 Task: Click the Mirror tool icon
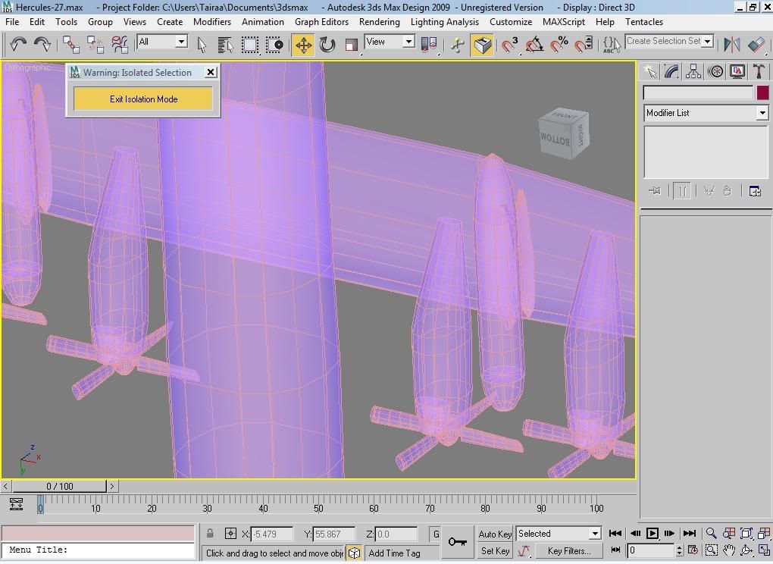(x=731, y=45)
